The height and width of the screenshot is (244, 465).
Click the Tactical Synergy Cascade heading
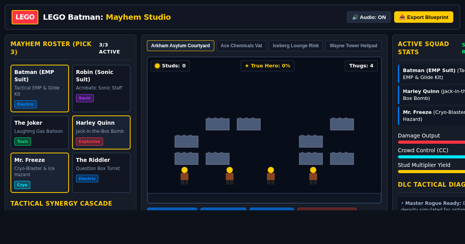pos(61,204)
